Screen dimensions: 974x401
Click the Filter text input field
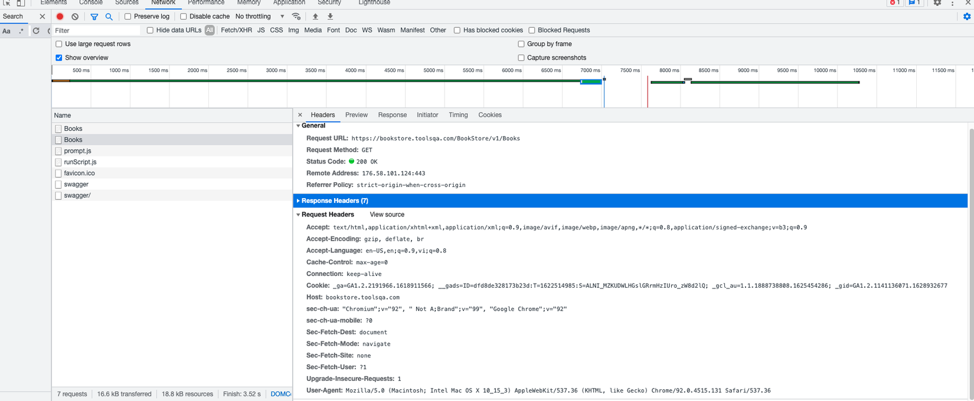coord(96,30)
